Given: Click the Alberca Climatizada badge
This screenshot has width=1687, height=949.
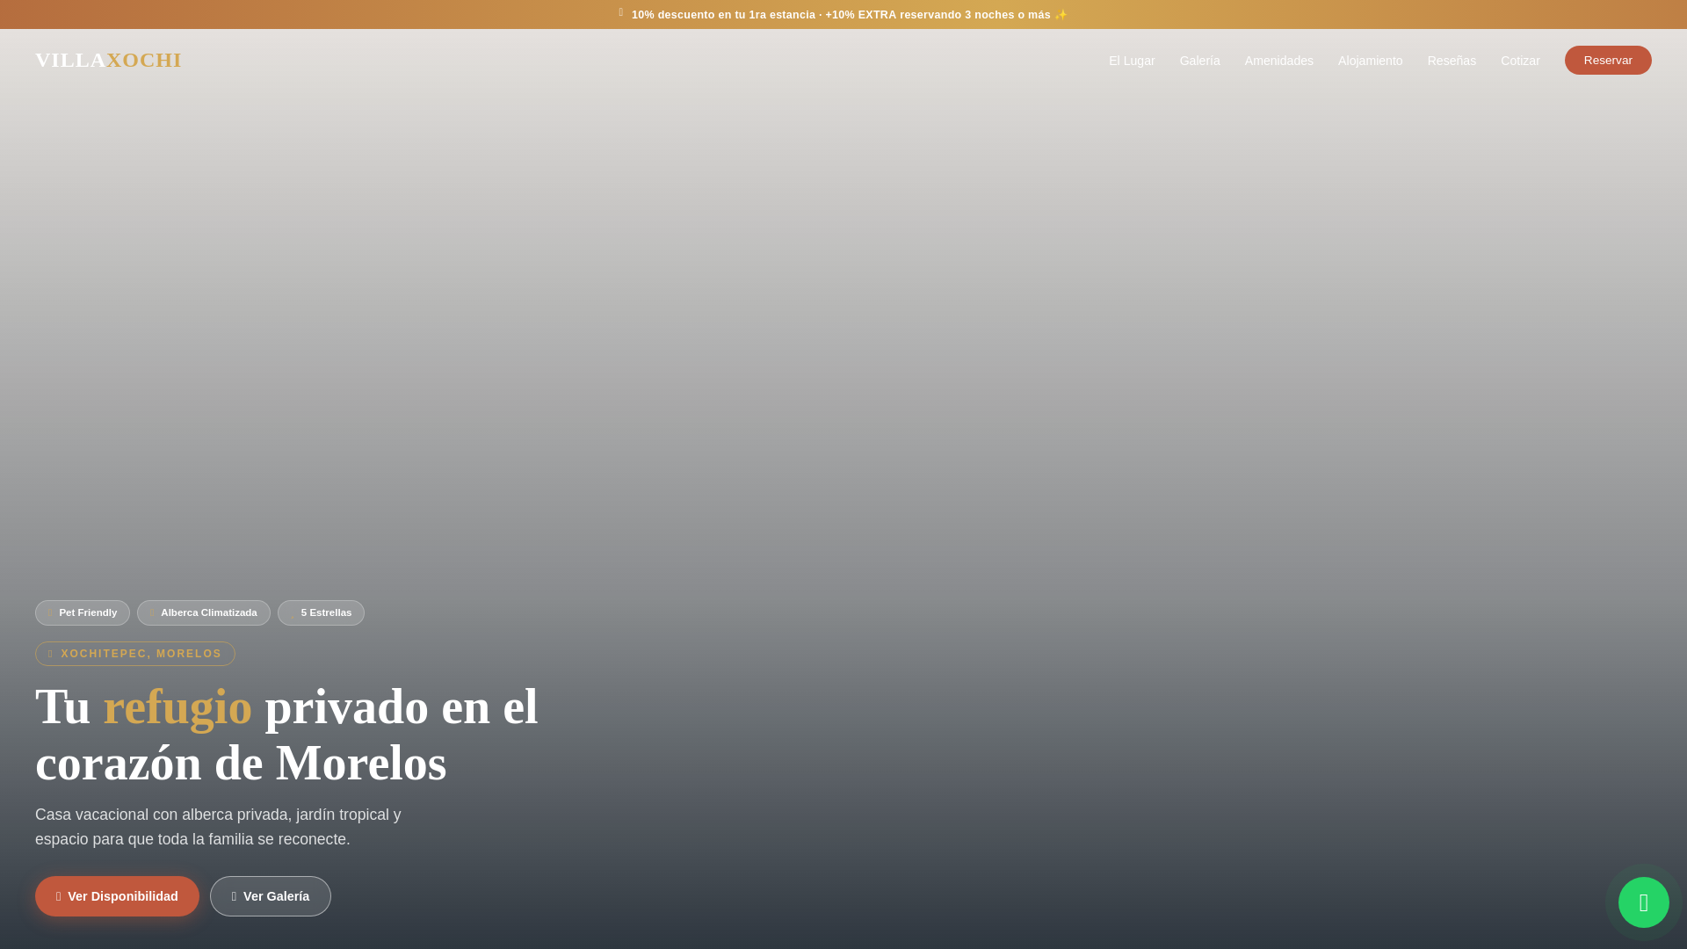Looking at the screenshot, I should click(203, 612).
